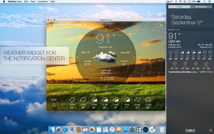This screenshot has width=214, height=134.
Task: Open the Weather Live application menu
Action: pos(15,1)
